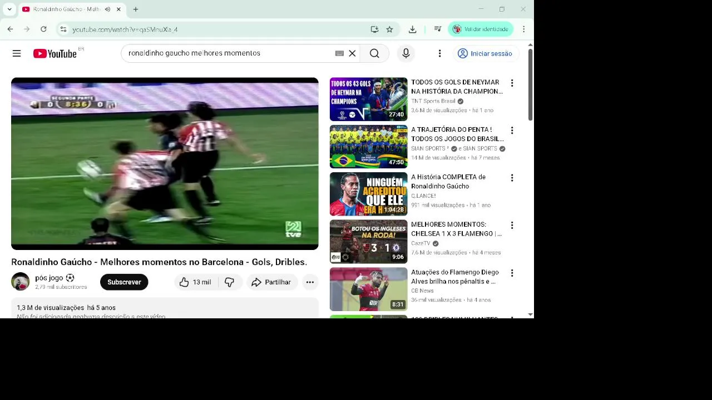Viewport: 712px width, 400px height.
Task: Open the YouTube hamburger guide menu
Action: (17, 53)
